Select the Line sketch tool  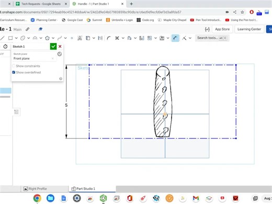[x=2, y=38]
